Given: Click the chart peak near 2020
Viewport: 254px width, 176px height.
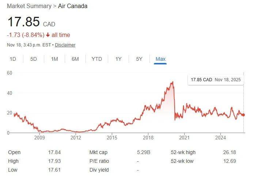Looking at the screenshot, I should [172, 82].
